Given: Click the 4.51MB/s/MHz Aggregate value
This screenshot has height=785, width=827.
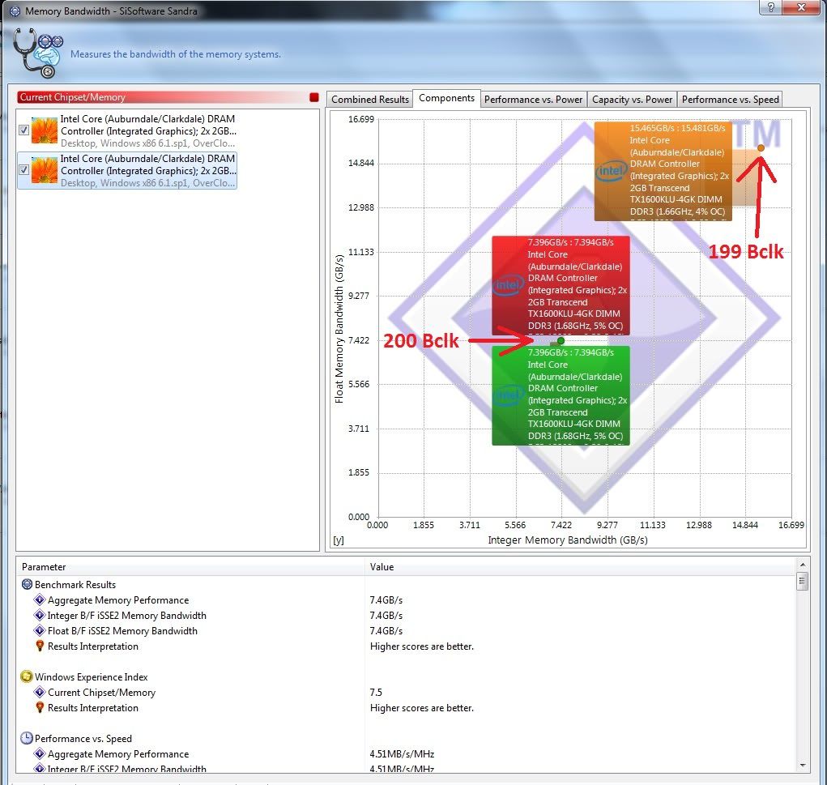Looking at the screenshot, I should point(402,753).
